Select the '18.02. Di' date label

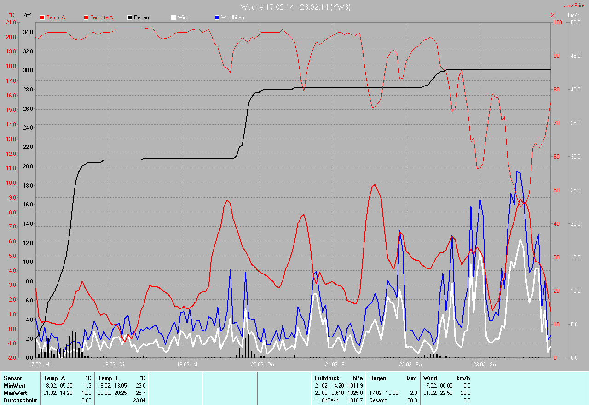click(113, 365)
